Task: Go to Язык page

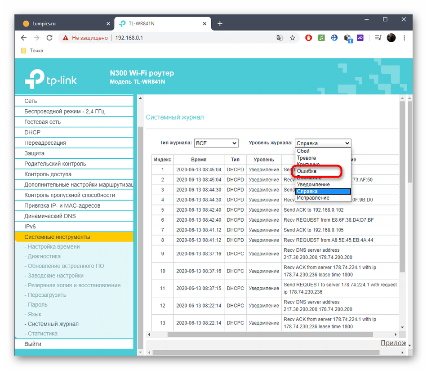Action: click(x=33, y=314)
